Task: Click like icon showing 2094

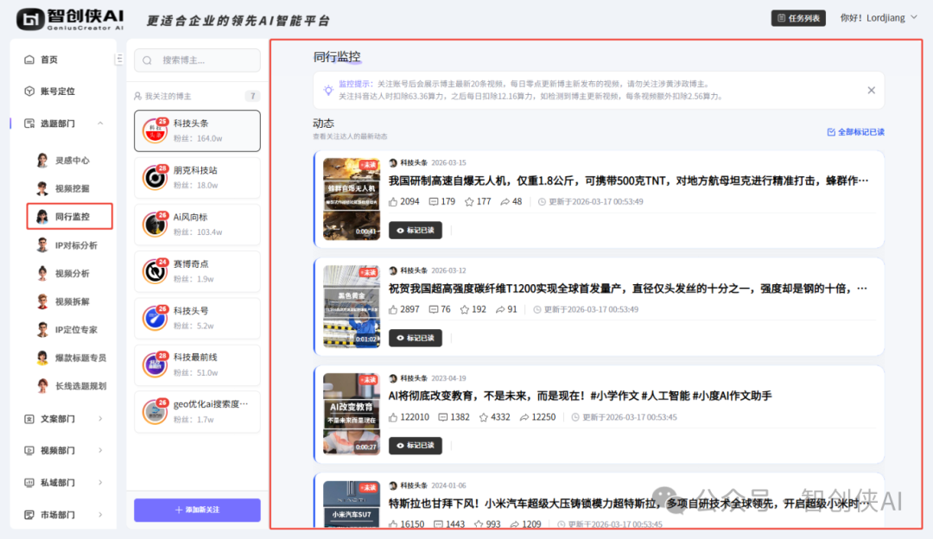Action: tap(393, 201)
